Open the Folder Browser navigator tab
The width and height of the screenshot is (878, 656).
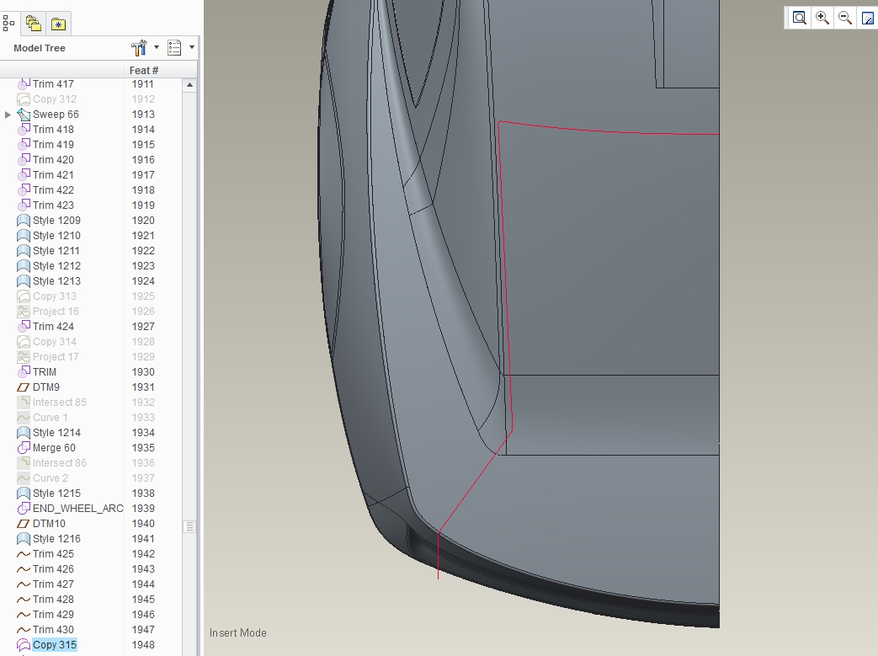[34, 24]
